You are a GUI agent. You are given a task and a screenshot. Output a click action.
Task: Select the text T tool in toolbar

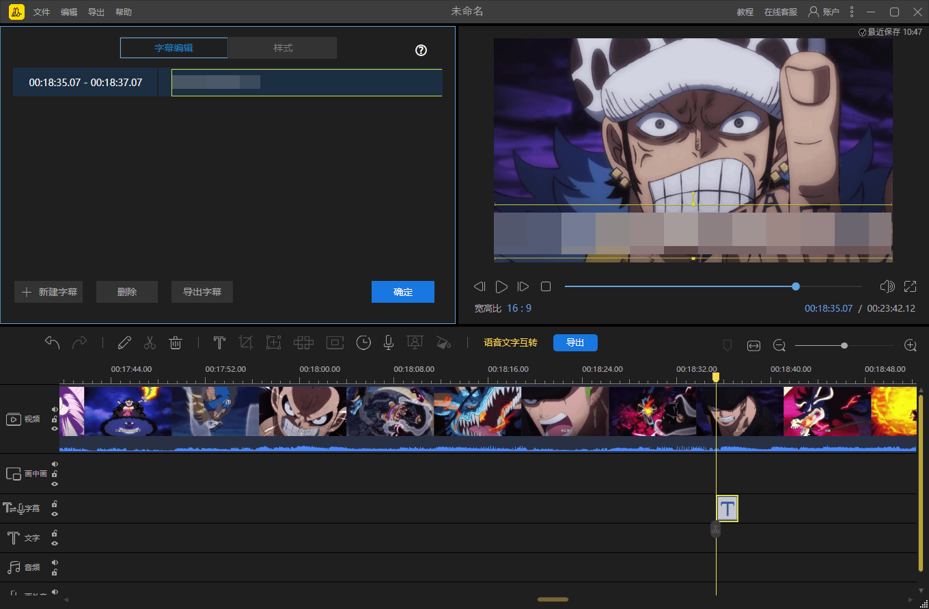pyautogui.click(x=219, y=342)
